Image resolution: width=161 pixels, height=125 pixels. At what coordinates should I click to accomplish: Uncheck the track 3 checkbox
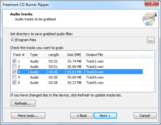click(x=14, y=72)
